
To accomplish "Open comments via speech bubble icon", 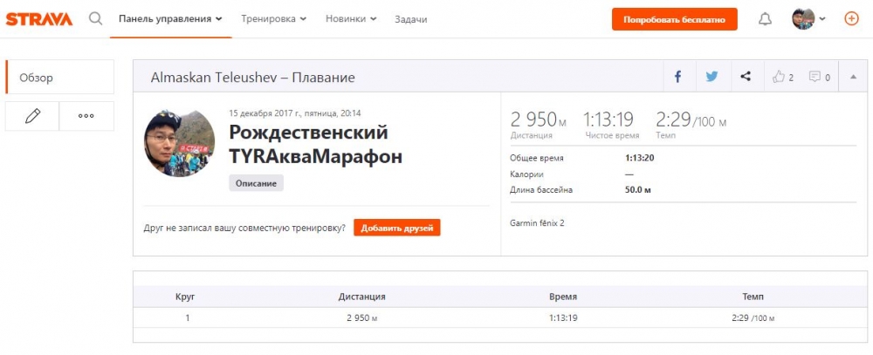I will [x=819, y=77].
